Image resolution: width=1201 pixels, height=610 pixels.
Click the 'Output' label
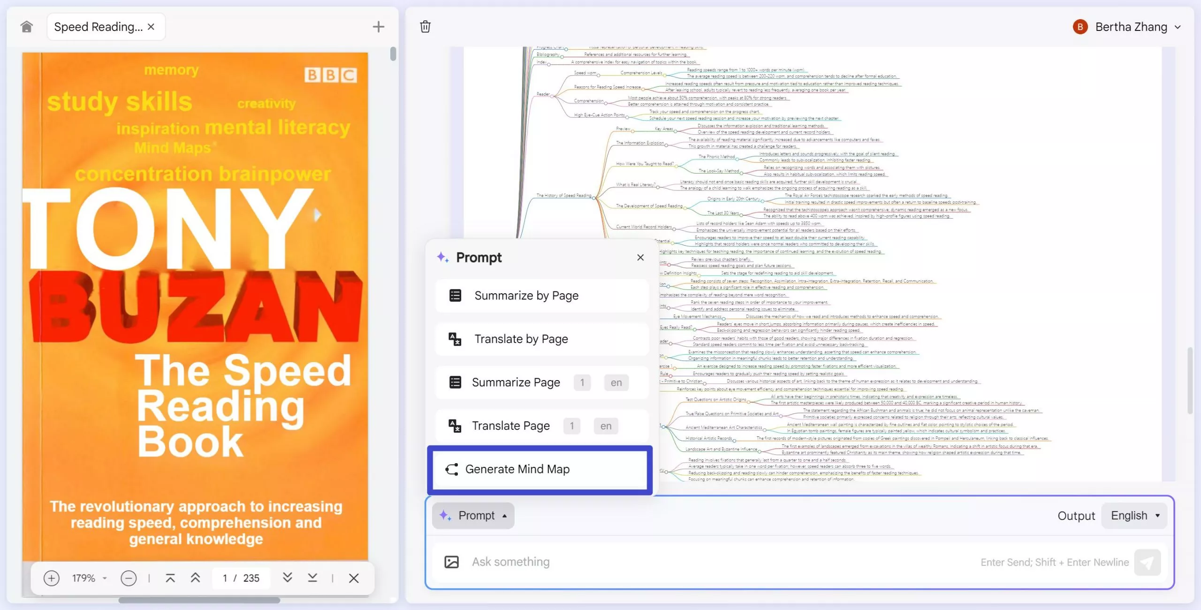click(x=1076, y=516)
